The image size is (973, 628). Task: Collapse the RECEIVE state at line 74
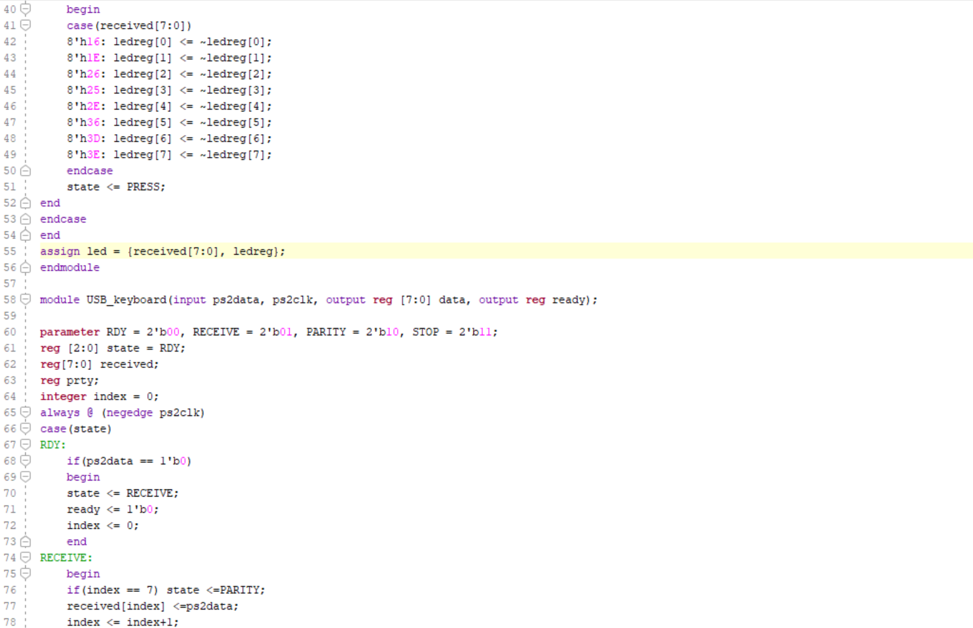pyautogui.click(x=25, y=557)
